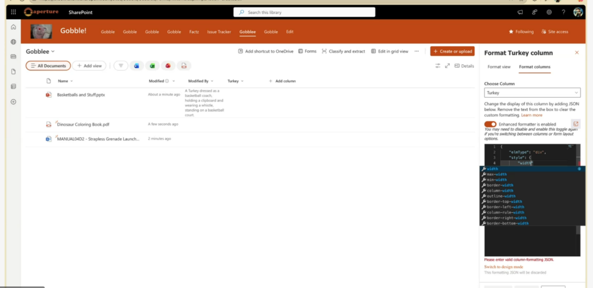This screenshot has width=593, height=288.
Task: Click the SharePoint home sidebar icon
Action: pos(14,27)
